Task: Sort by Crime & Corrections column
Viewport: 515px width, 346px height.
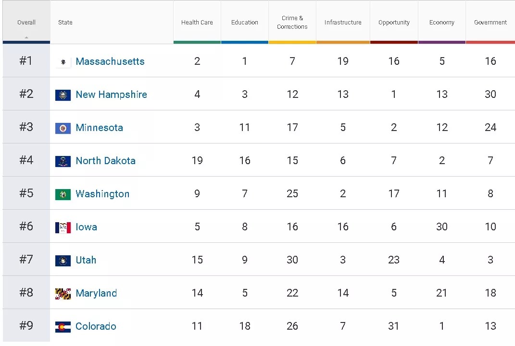Action: coord(292,23)
